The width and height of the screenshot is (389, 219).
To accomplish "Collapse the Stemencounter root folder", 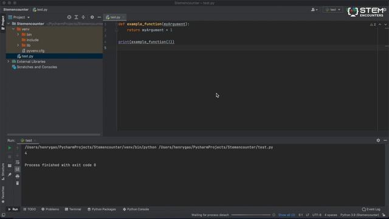I will pos(9,24).
